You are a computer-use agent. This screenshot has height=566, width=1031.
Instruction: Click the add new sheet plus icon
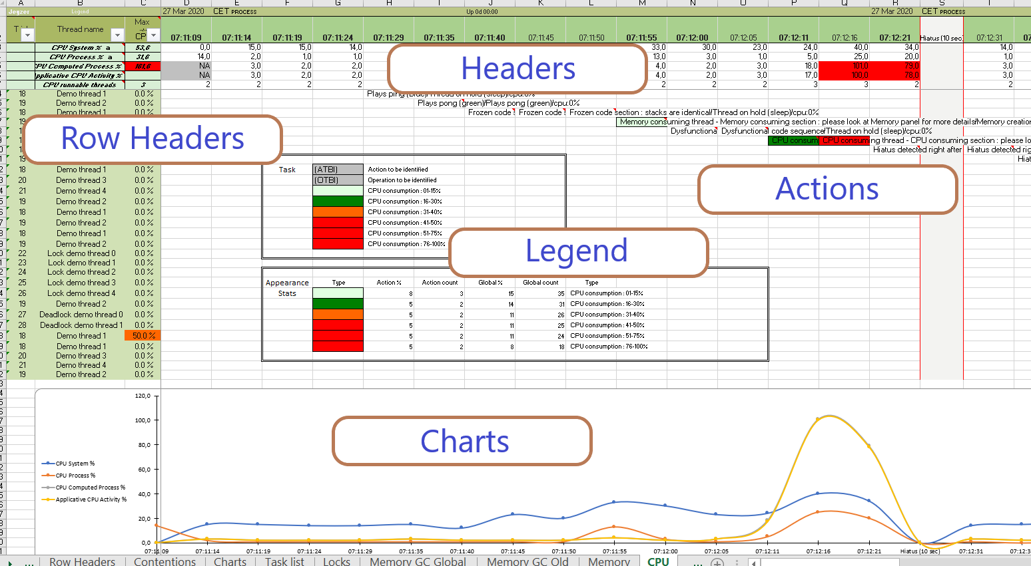(717, 563)
